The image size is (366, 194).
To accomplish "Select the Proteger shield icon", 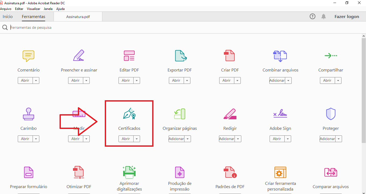I will click(x=331, y=114).
